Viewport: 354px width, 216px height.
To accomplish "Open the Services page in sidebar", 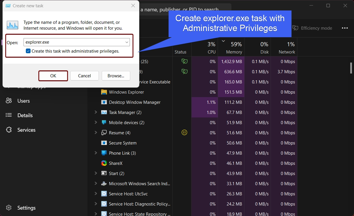I will pyautogui.click(x=26, y=130).
